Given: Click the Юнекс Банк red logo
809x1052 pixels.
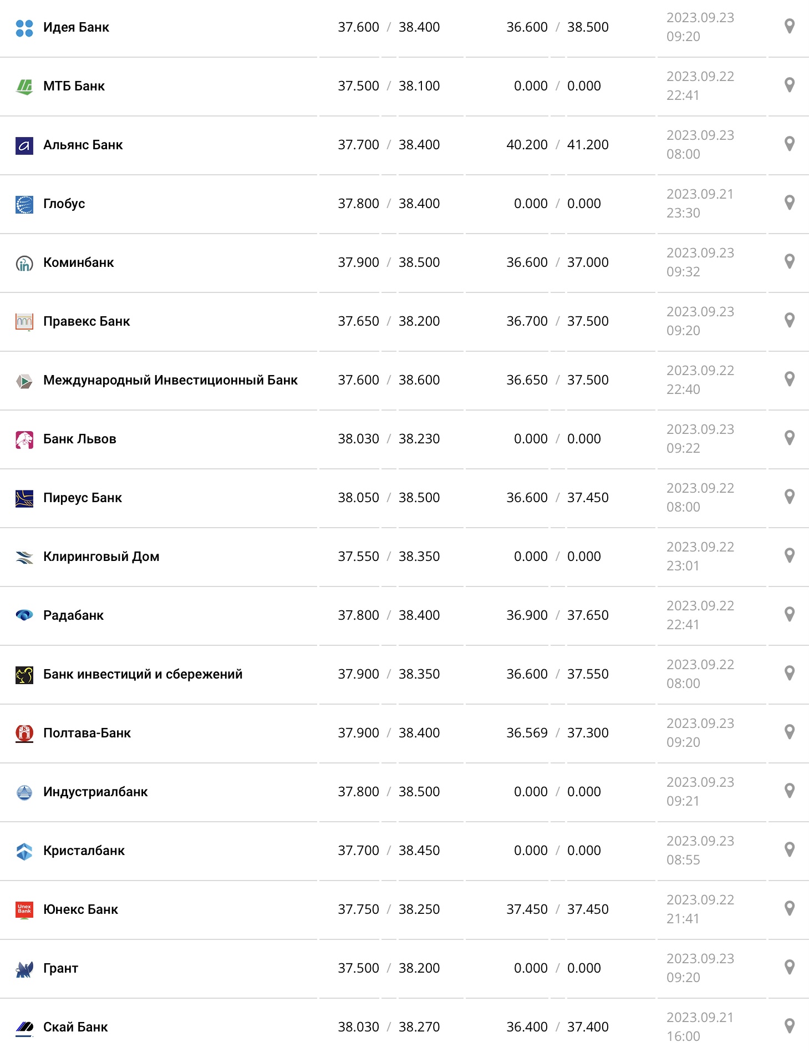Looking at the screenshot, I should 24,909.
